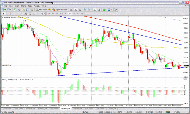
Task: Toggle the Expert Advisors button
Action: [60, 10]
